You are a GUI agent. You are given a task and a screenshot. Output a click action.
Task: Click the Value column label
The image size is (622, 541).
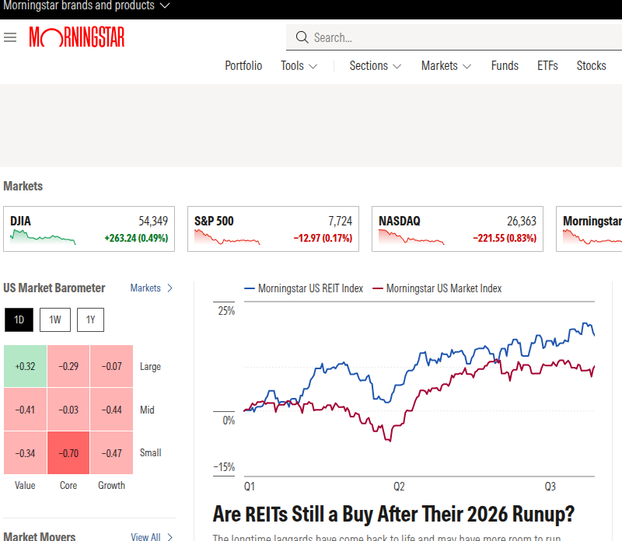point(25,486)
